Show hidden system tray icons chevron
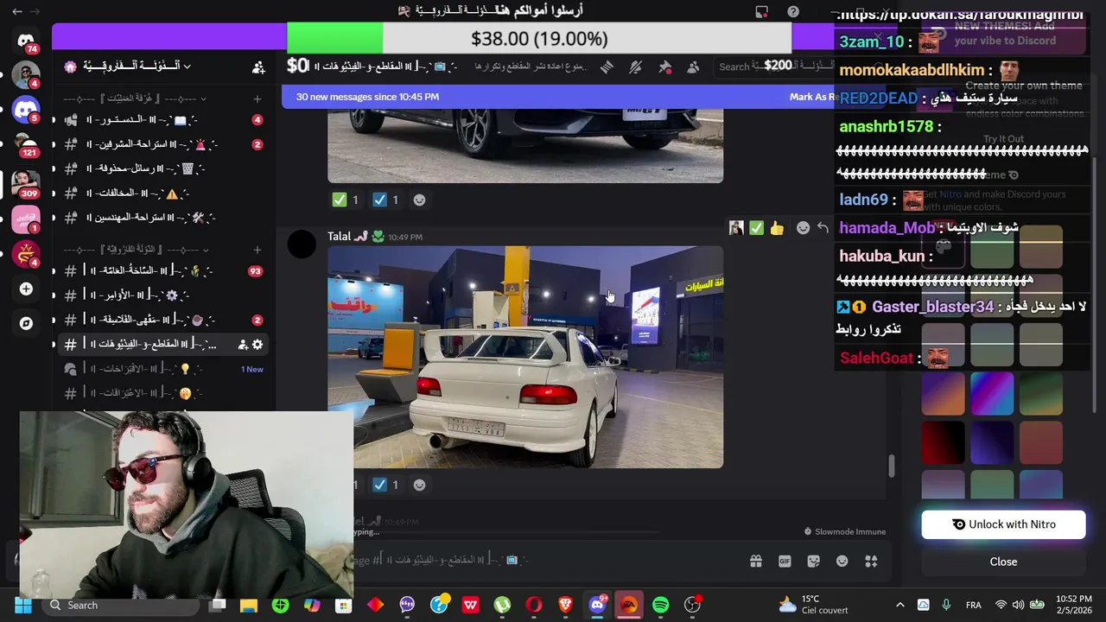This screenshot has height=622, width=1106. [x=899, y=605]
